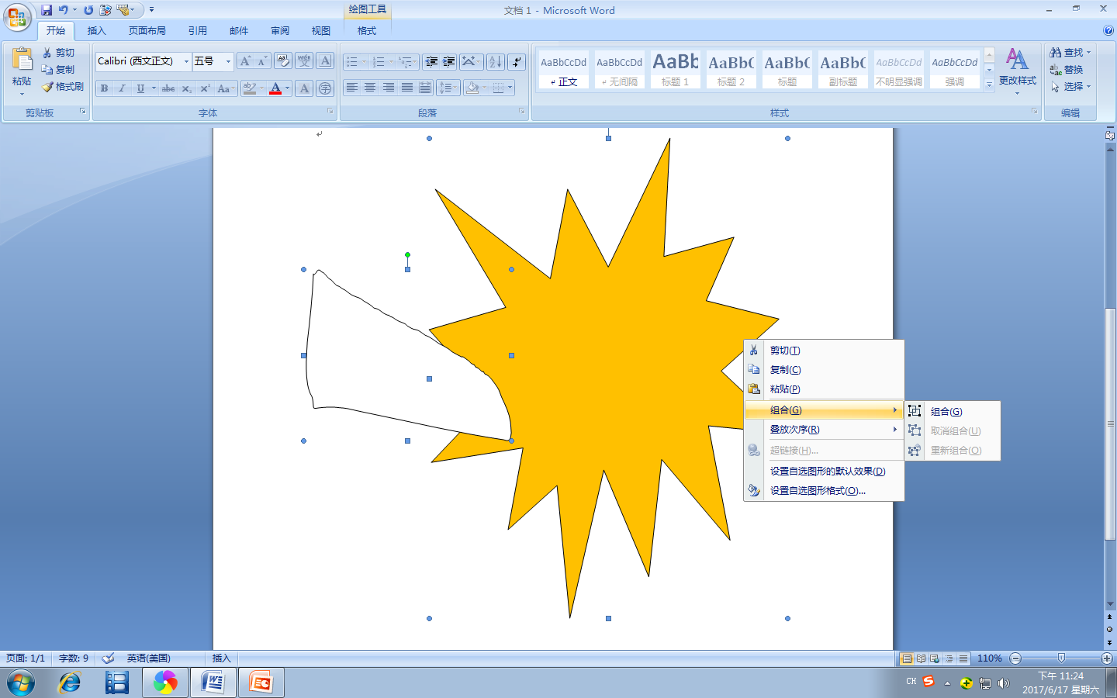Expand the Styles gallery More arrow

pos(989,85)
